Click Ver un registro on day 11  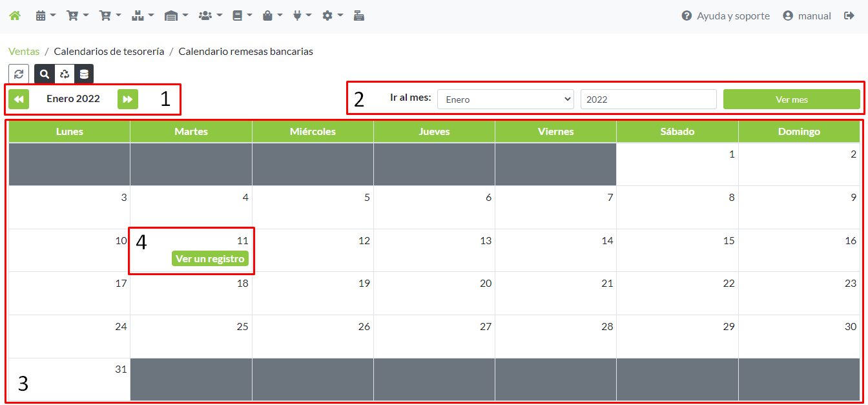pyautogui.click(x=210, y=258)
